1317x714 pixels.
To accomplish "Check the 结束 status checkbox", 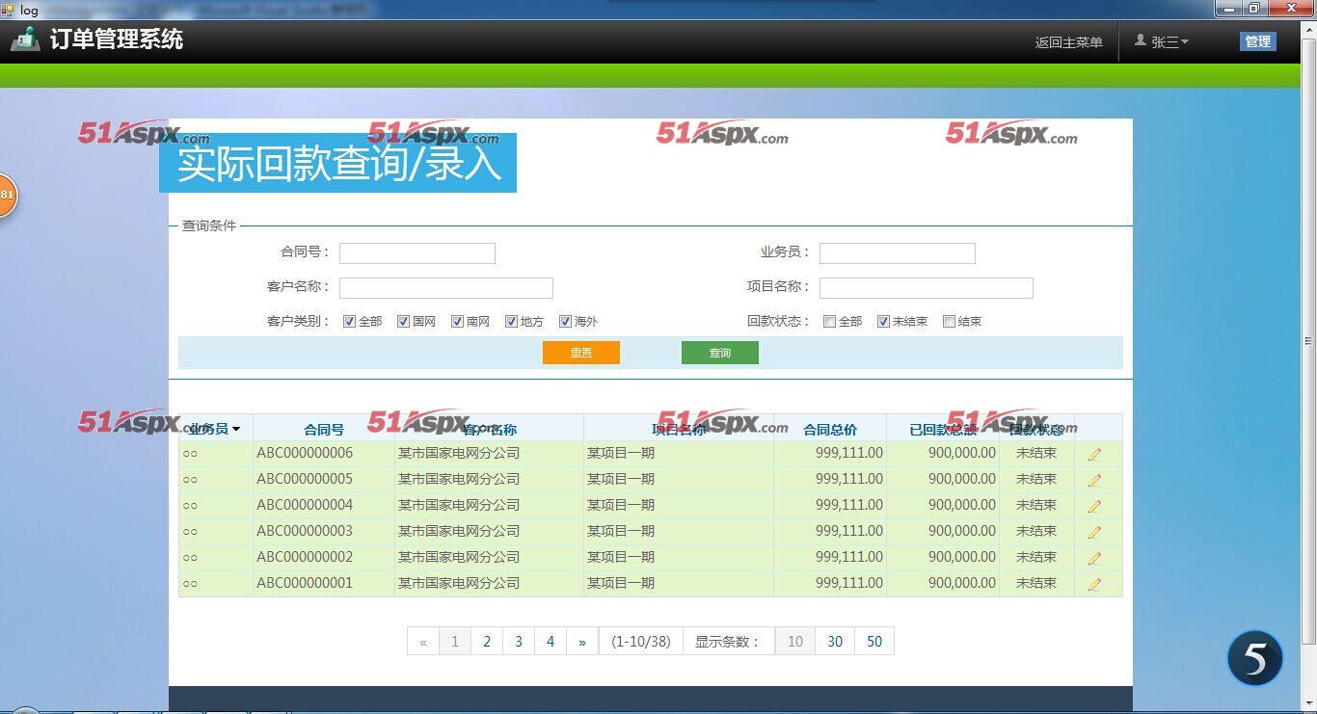I will click(x=950, y=322).
